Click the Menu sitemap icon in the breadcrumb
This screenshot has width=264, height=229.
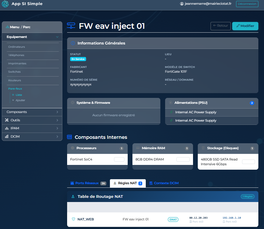pyautogui.click(x=7, y=27)
